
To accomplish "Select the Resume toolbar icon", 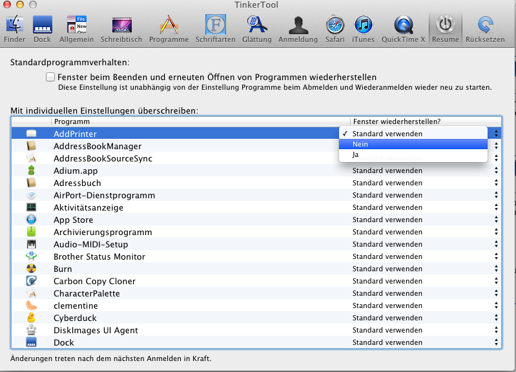I will coord(445,29).
